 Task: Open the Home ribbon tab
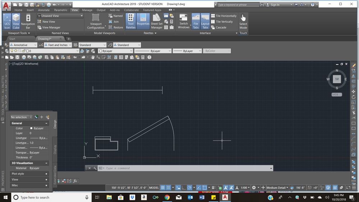[18, 10]
